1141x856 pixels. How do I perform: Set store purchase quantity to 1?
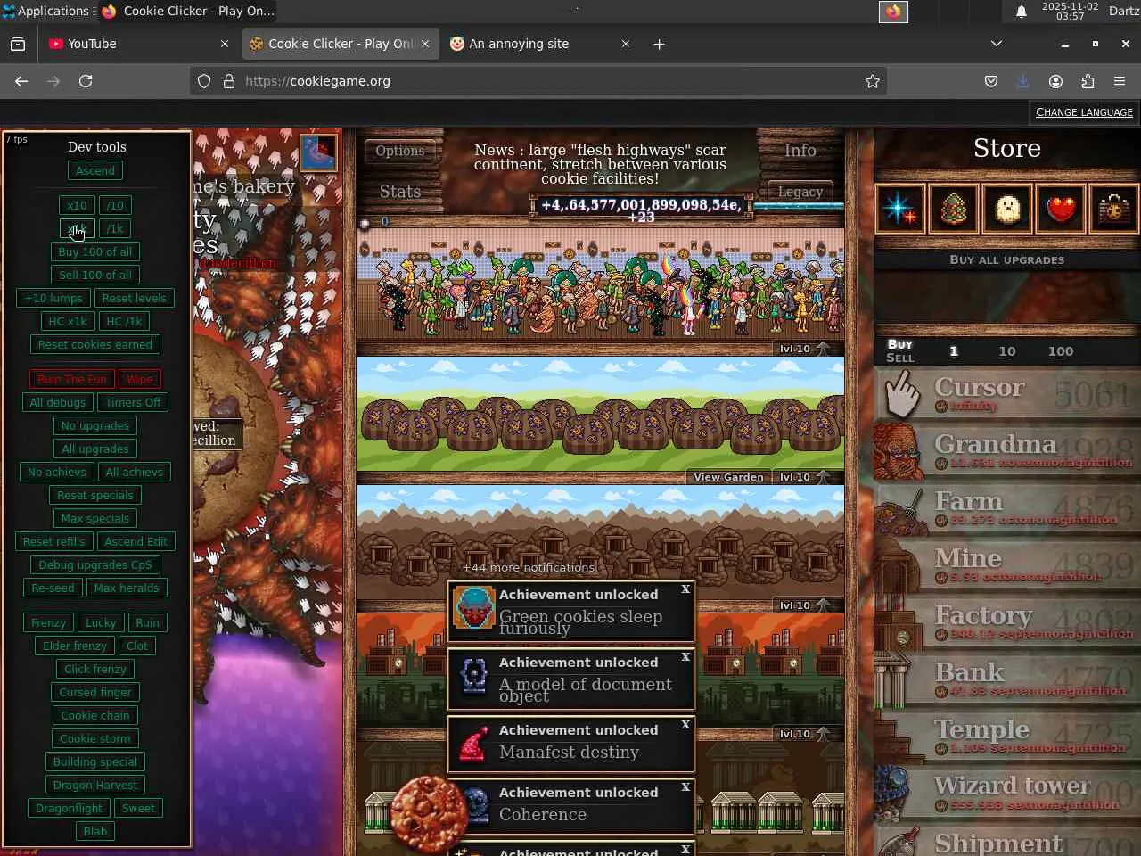click(954, 351)
